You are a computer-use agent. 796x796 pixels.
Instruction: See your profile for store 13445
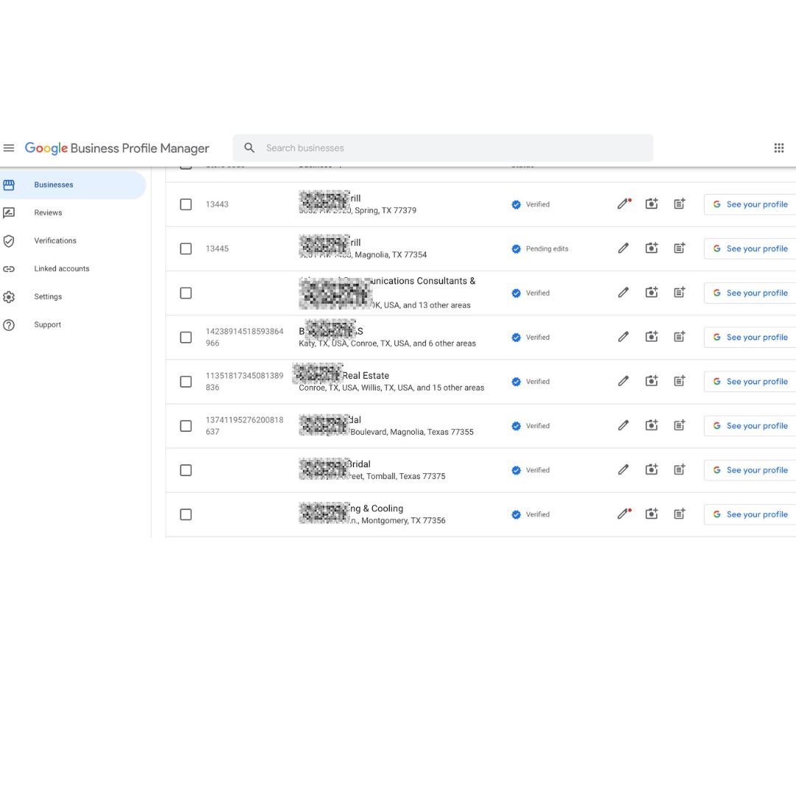pyautogui.click(x=750, y=248)
